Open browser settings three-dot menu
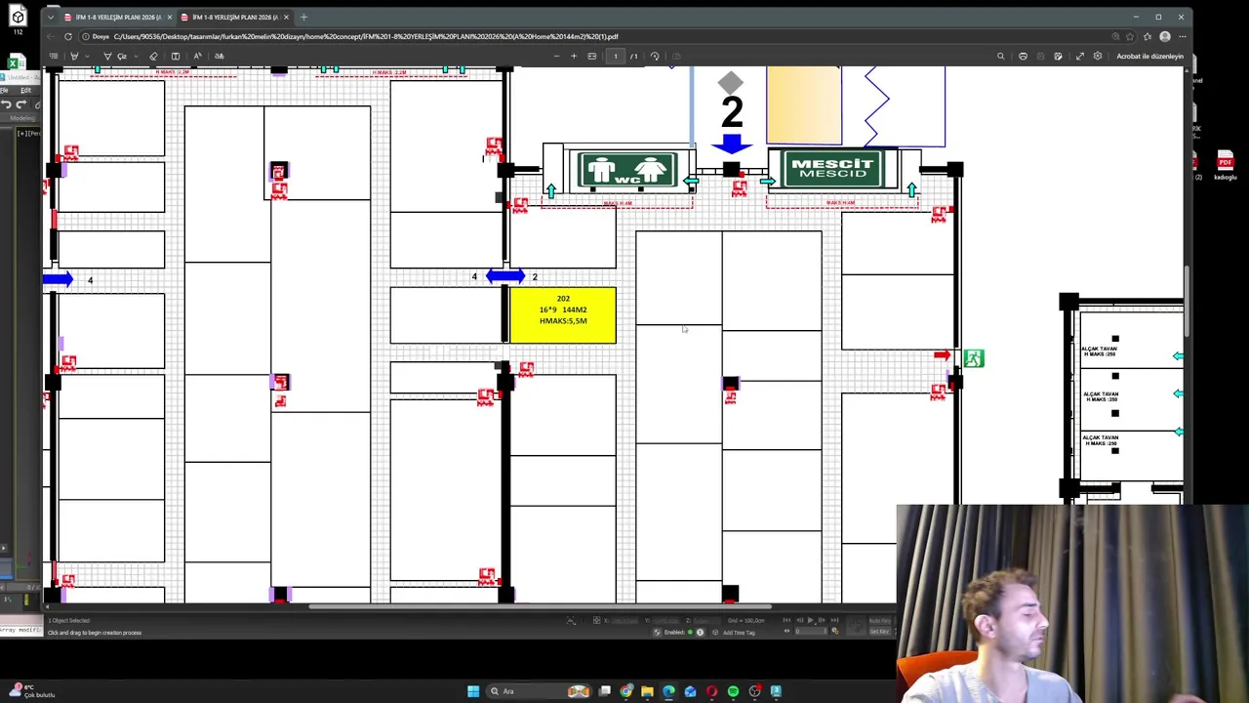 coord(1183,36)
